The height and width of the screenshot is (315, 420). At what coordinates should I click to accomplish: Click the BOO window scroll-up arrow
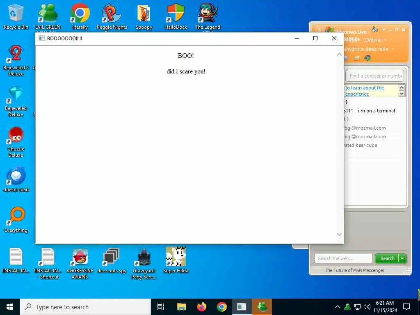point(339,55)
